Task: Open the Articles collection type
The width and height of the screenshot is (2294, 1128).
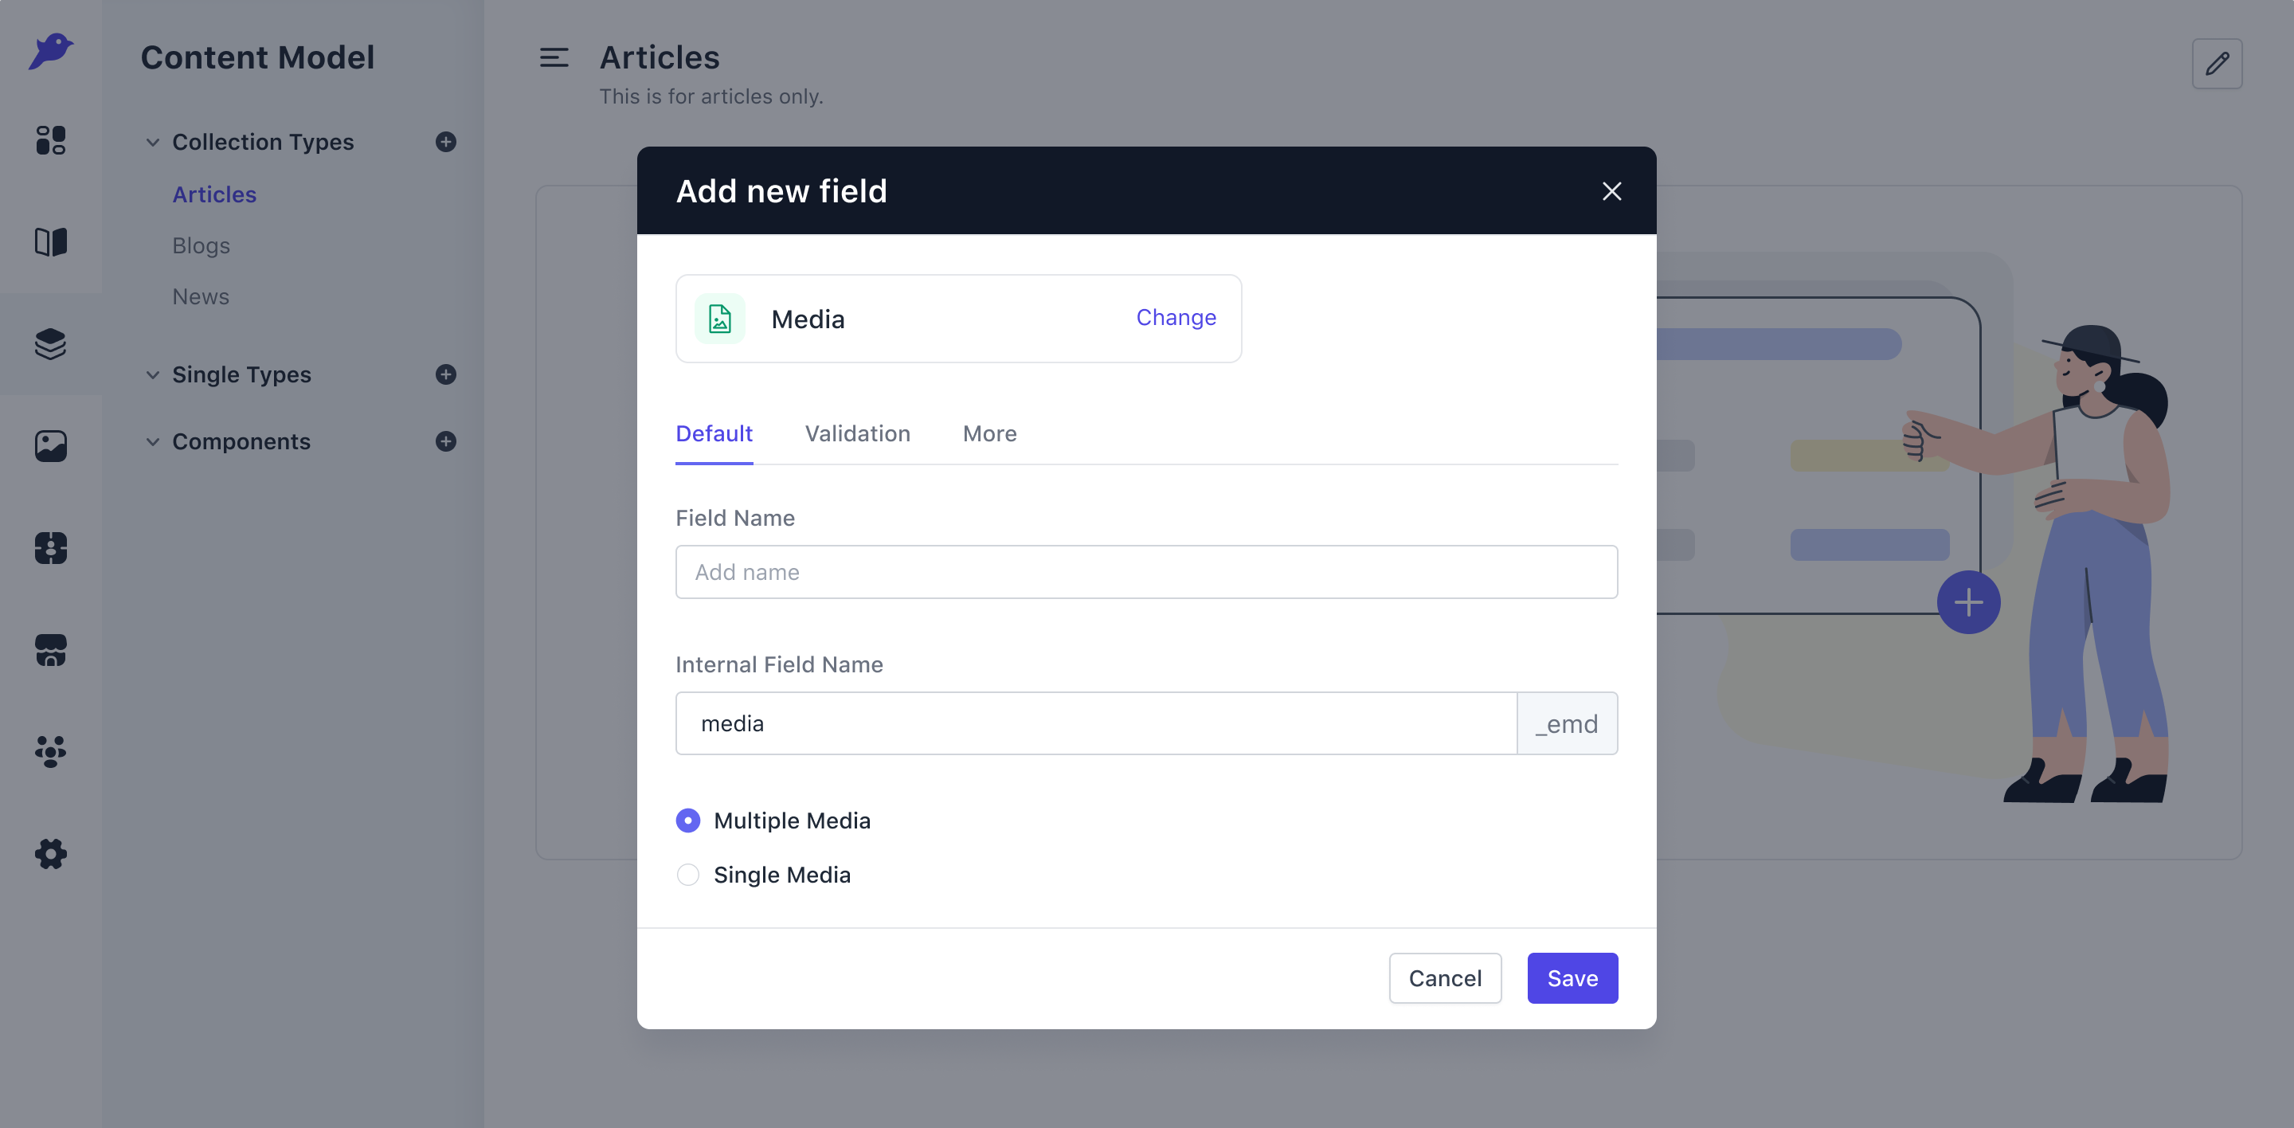Action: pos(213,194)
